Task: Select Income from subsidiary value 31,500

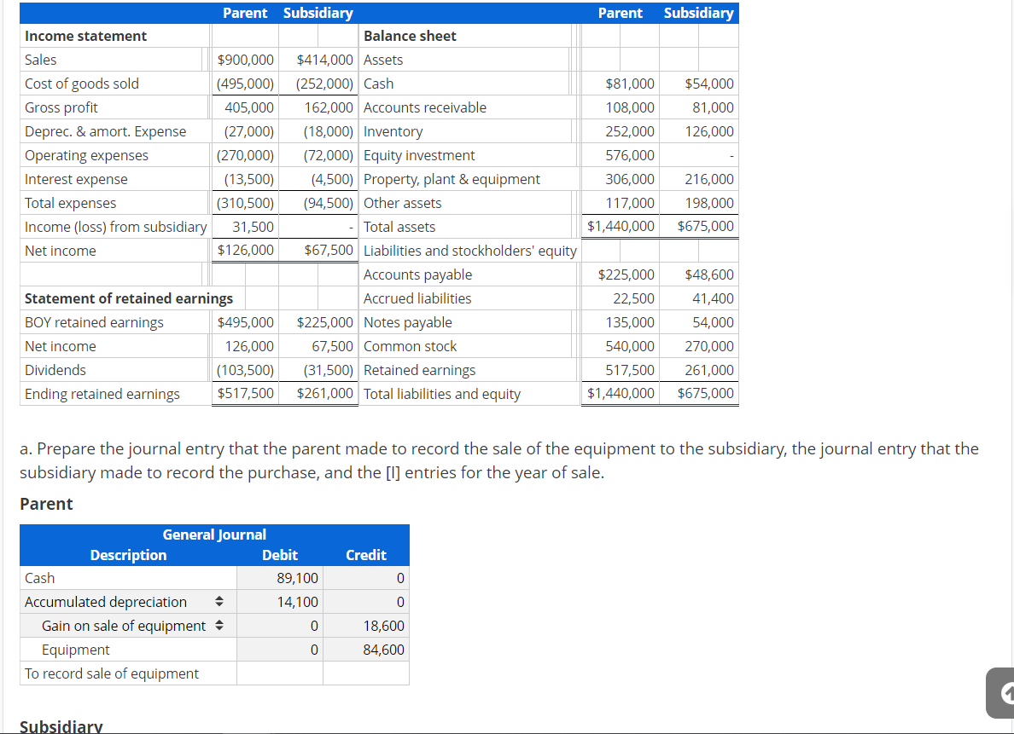Action: 253,227
